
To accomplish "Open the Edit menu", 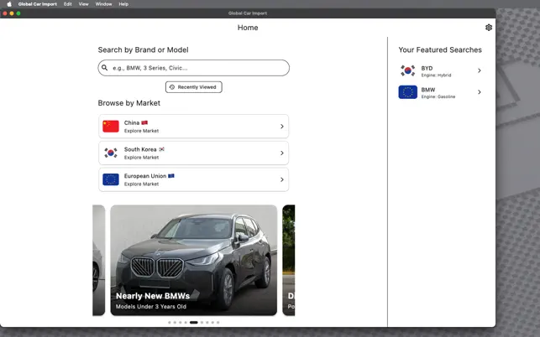I will point(67,4).
